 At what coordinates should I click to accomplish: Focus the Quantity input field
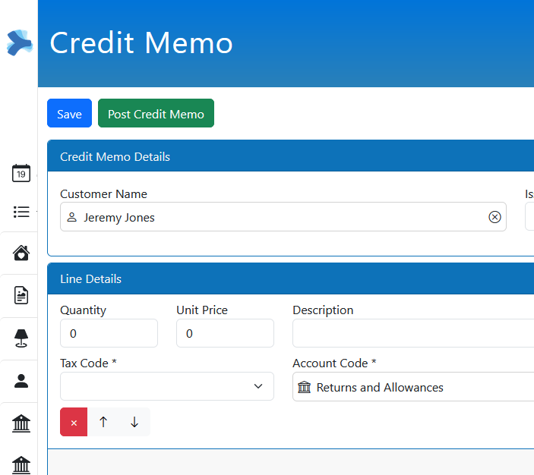click(x=109, y=333)
